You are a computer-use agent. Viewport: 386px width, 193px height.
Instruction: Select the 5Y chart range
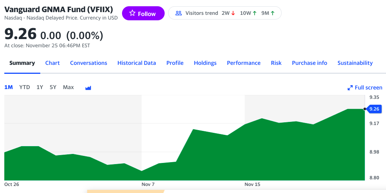point(53,87)
